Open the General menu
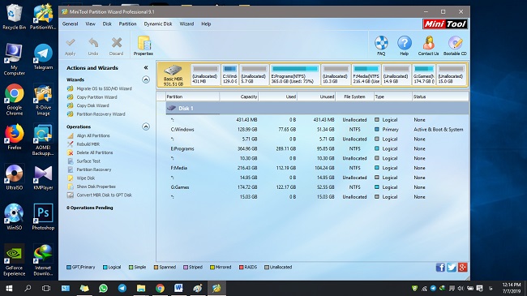Screen dimensions: 527x296 click(70, 24)
